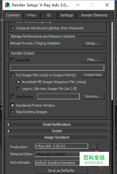
Task: Click the ActiveShade renderer field
Action: (x=57, y=163)
